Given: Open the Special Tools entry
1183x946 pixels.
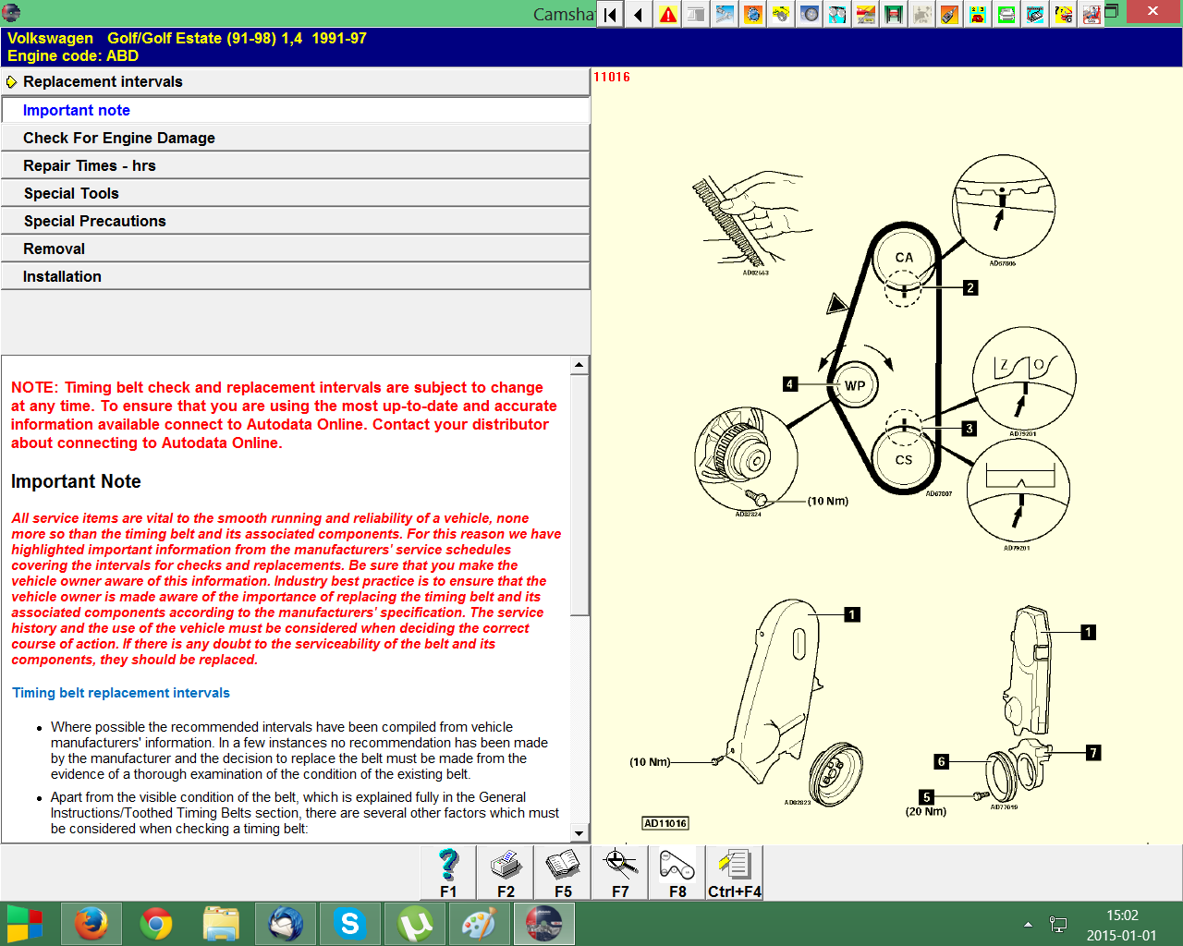Looking at the screenshot, I should point(296,193).
